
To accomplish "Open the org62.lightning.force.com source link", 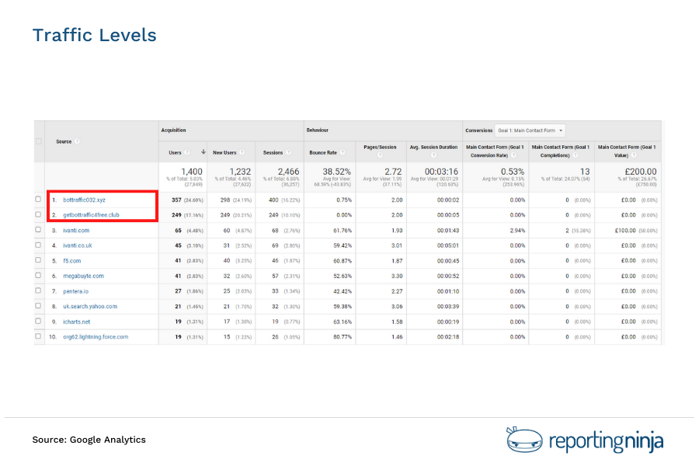I will (x=96, y=336).
